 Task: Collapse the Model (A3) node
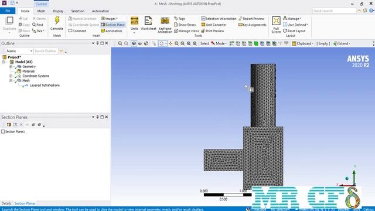coord(4,62)
